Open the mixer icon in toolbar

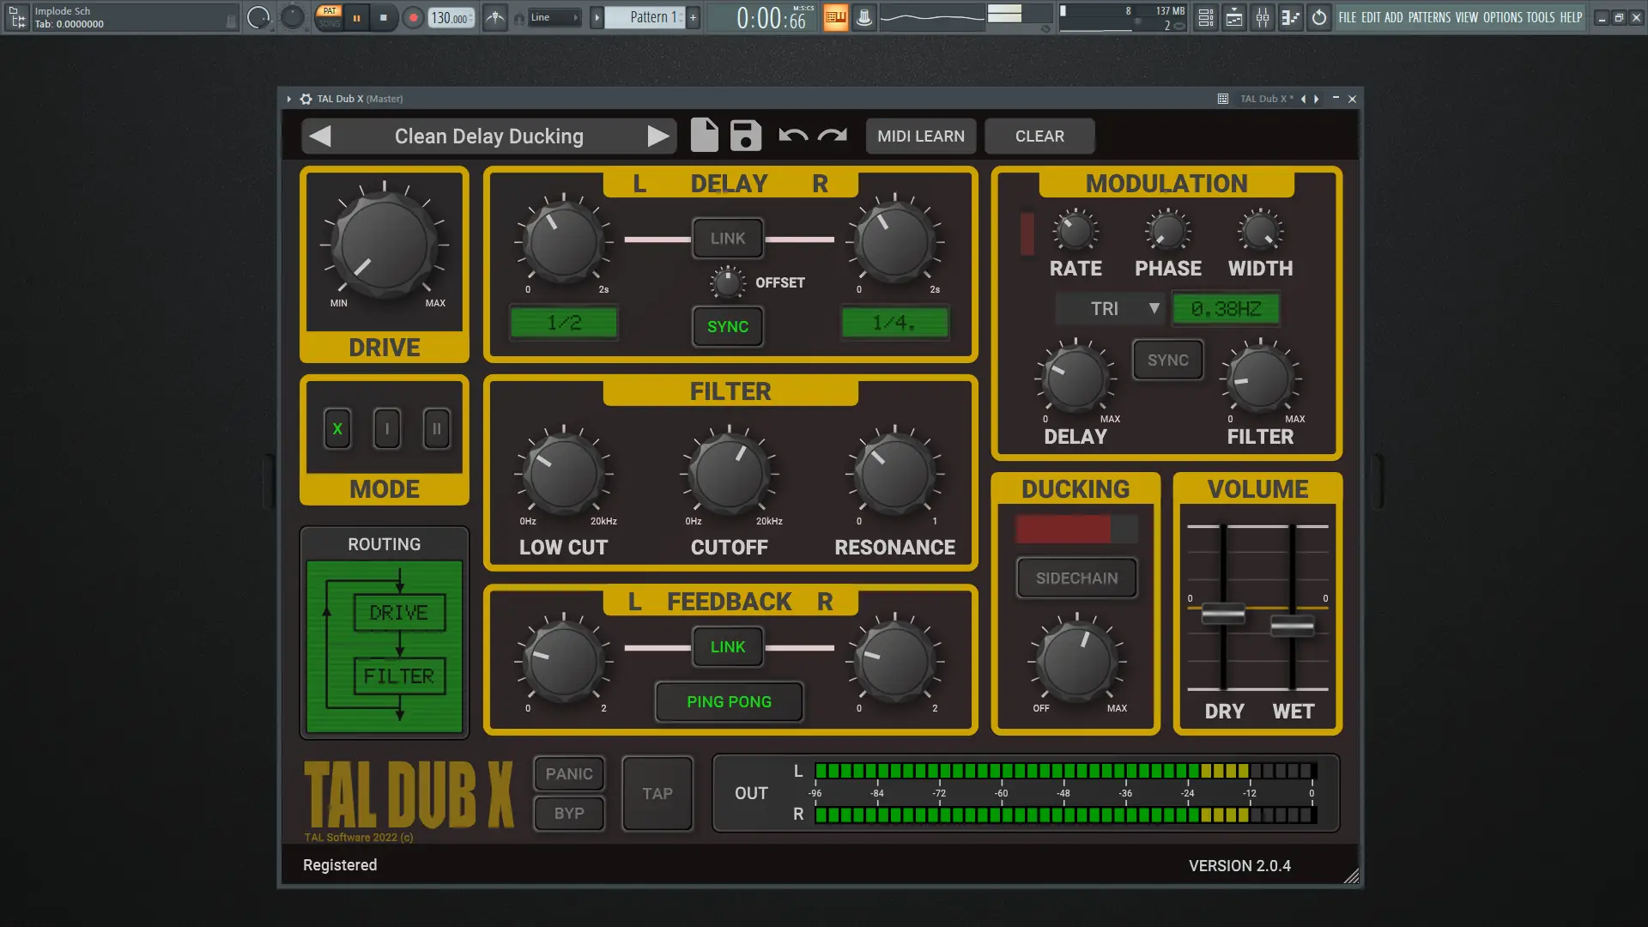(x=1262, y=17)
